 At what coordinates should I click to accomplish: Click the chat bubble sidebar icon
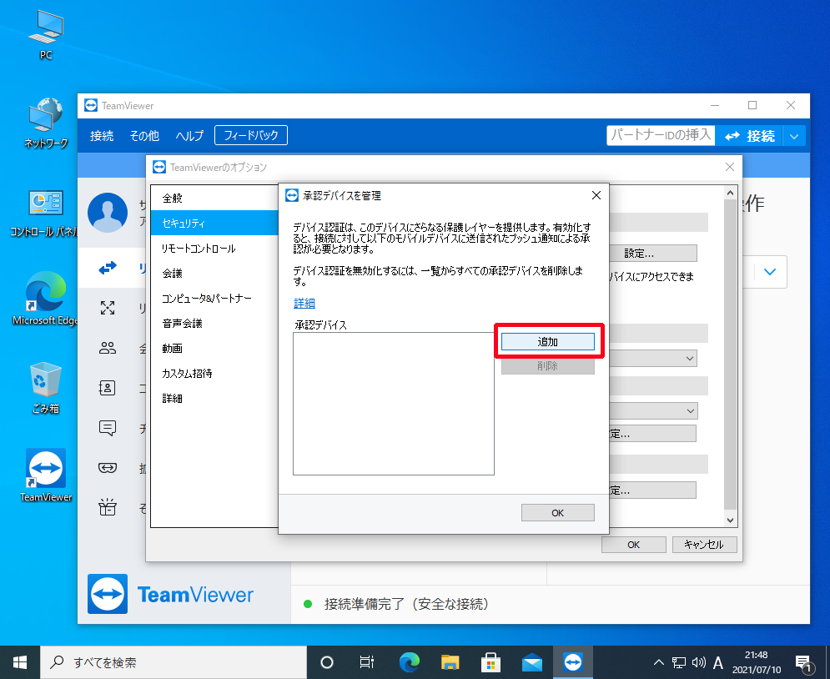[108, 428]
